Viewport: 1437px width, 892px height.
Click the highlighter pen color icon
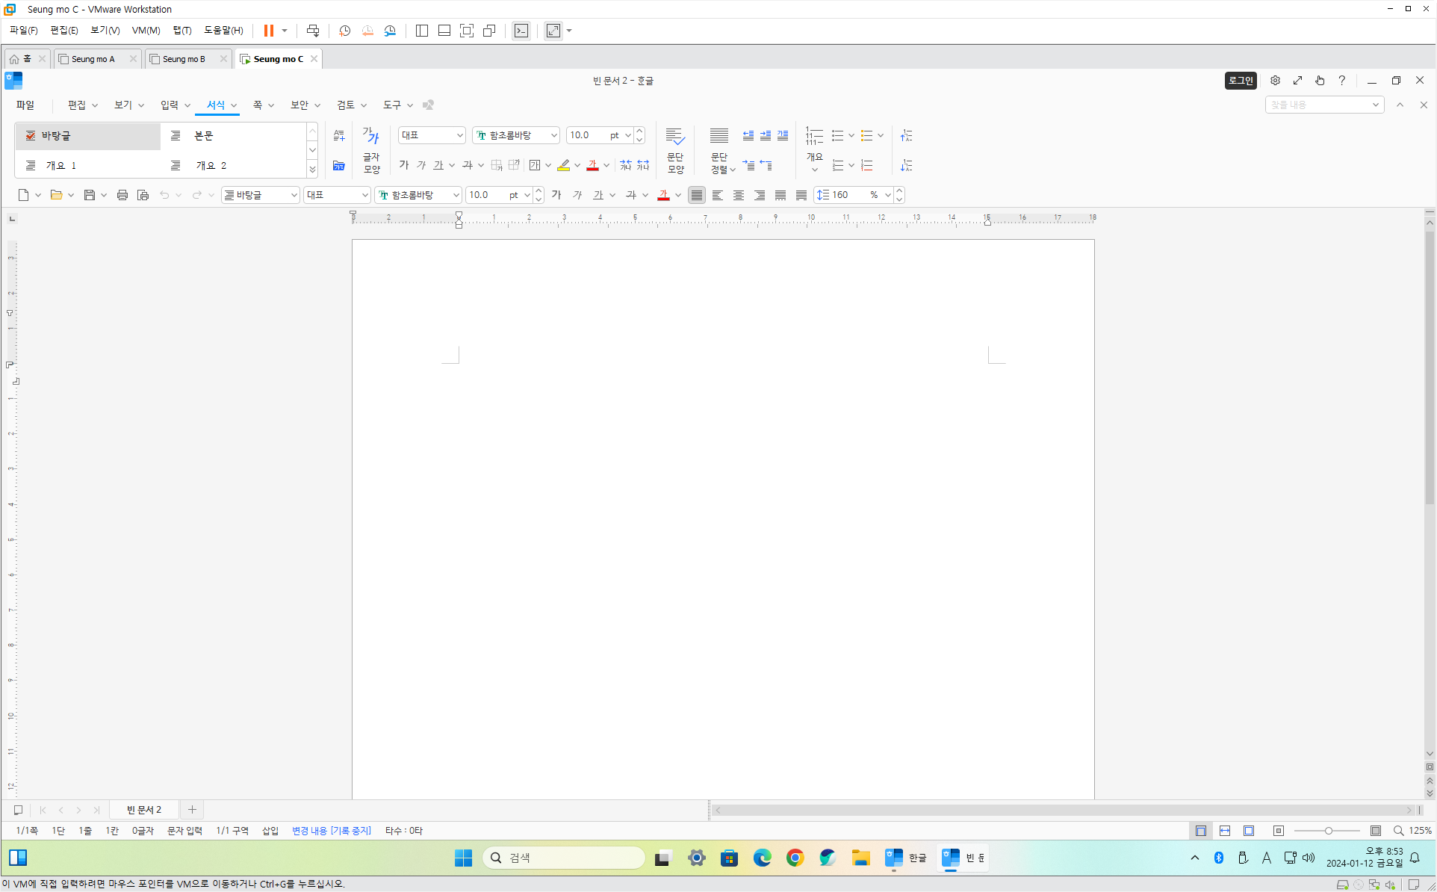(564, 165)
